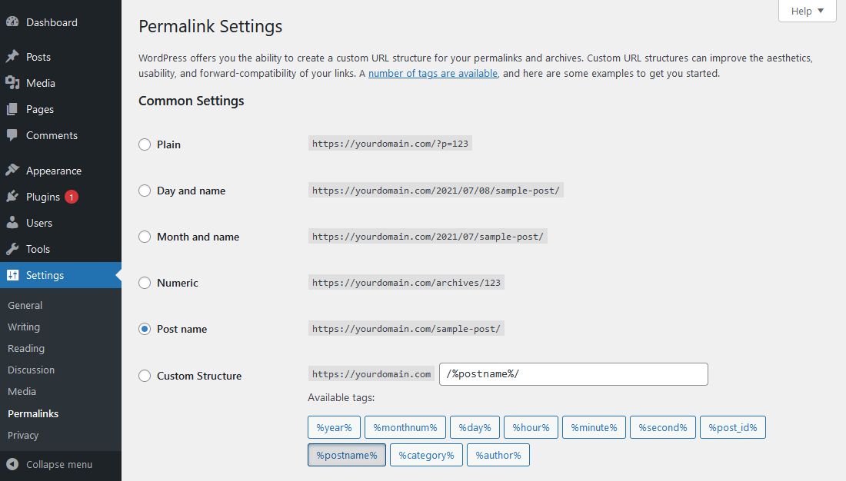Screen dimensions: 846x481
Task: Click the Dashboard gauge icon
Action: tap(12, 22)
